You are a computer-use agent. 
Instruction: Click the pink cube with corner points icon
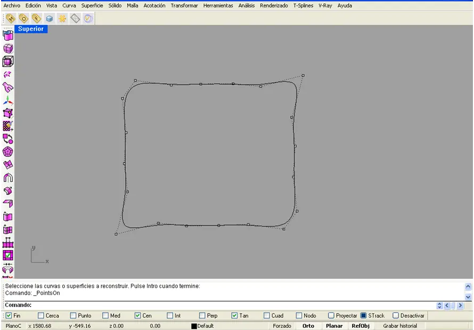(8, 113)
